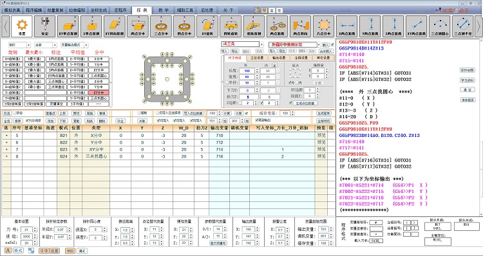Click the 进给 value 3000 field
The height and width of the screenshot is (256, 483).
(27, 236)
